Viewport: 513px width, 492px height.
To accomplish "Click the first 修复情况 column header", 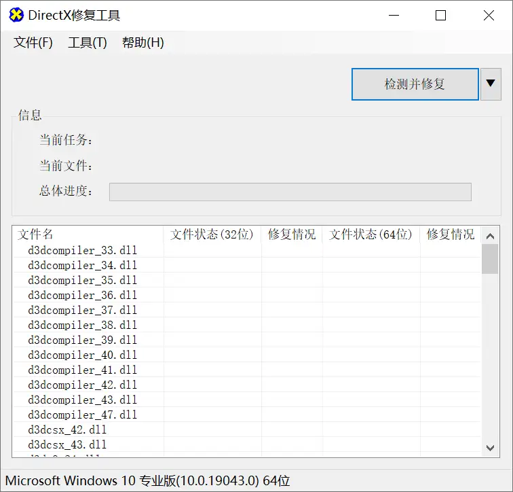I will 292,234.
